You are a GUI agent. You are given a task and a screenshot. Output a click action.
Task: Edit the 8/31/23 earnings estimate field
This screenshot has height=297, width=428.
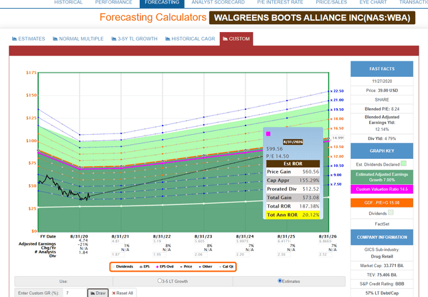point(201,241)
